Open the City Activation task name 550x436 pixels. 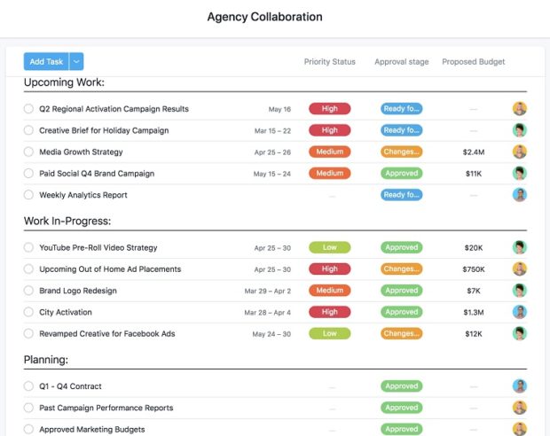(66, 312)
